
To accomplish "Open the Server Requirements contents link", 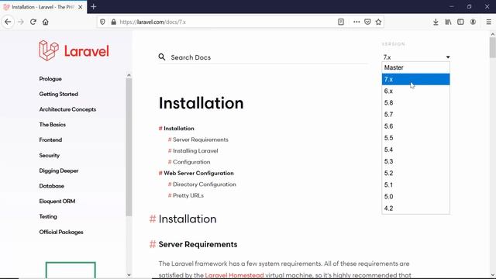I will [x=201, y=139].
